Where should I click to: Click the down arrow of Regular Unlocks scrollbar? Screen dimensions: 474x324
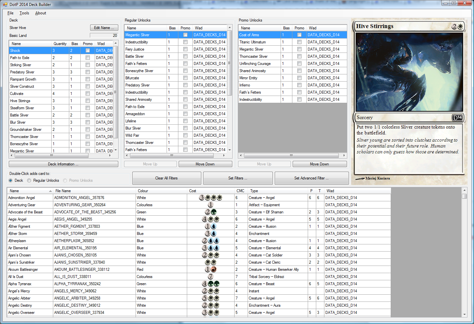[x=230, y=150]
